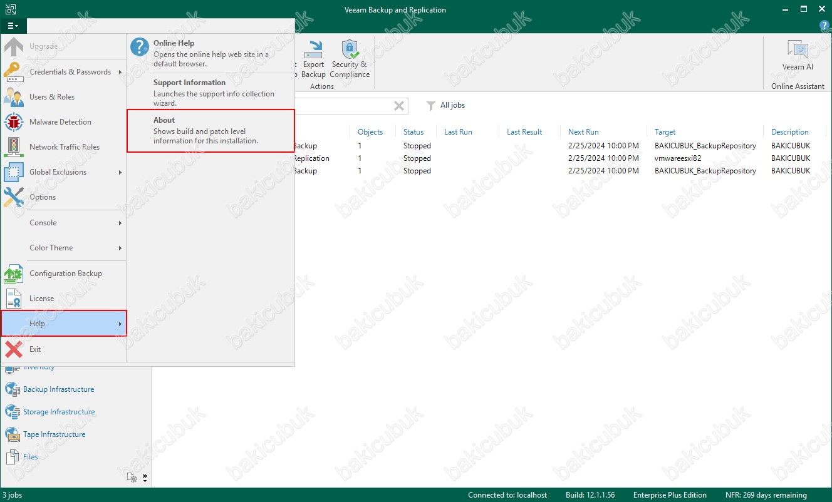Open the Help submenu entry

[64, 324]
